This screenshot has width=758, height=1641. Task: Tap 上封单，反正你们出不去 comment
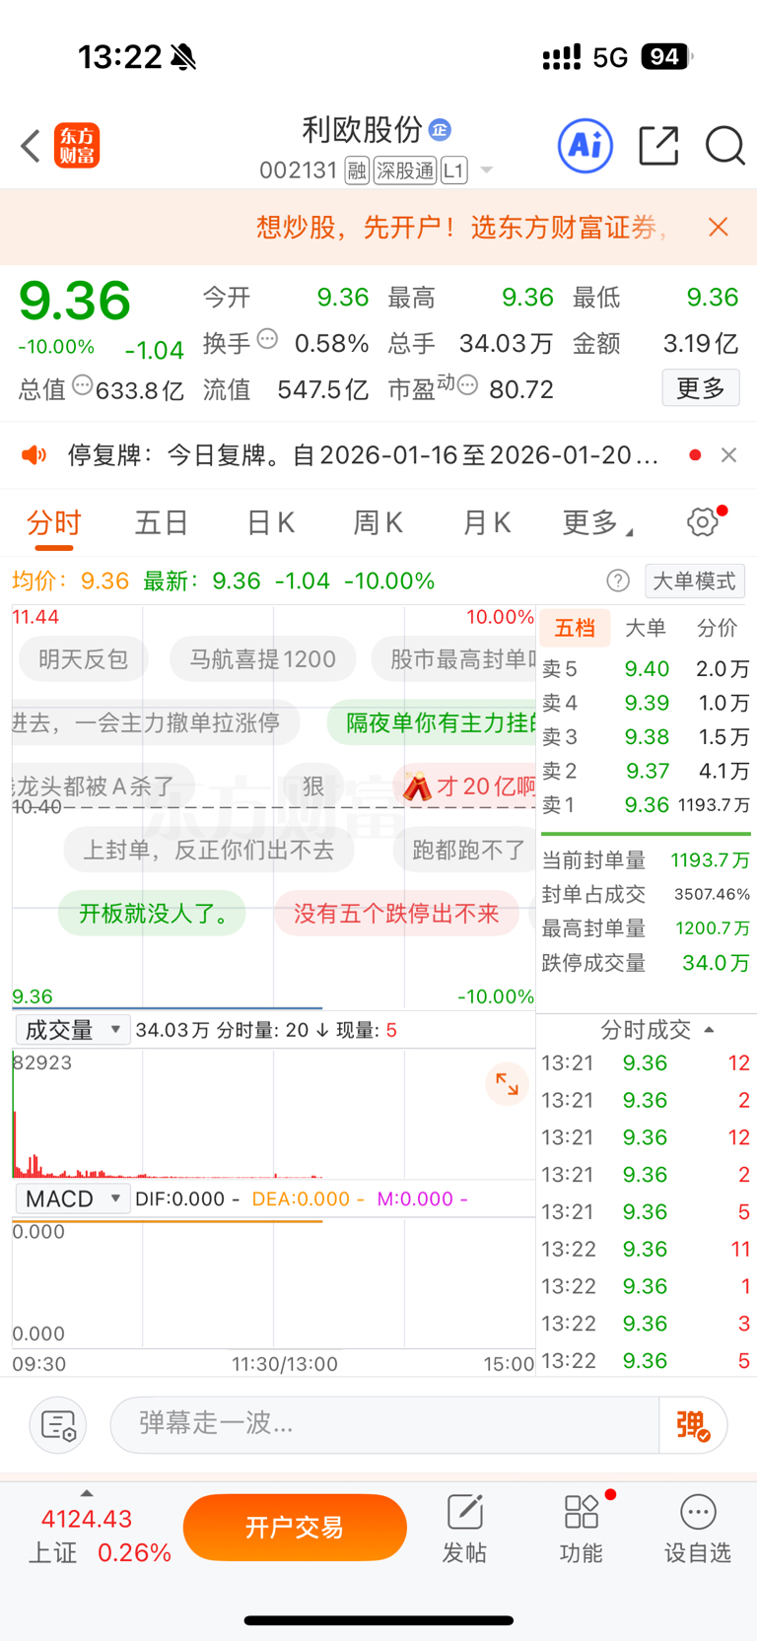(209, 850)
